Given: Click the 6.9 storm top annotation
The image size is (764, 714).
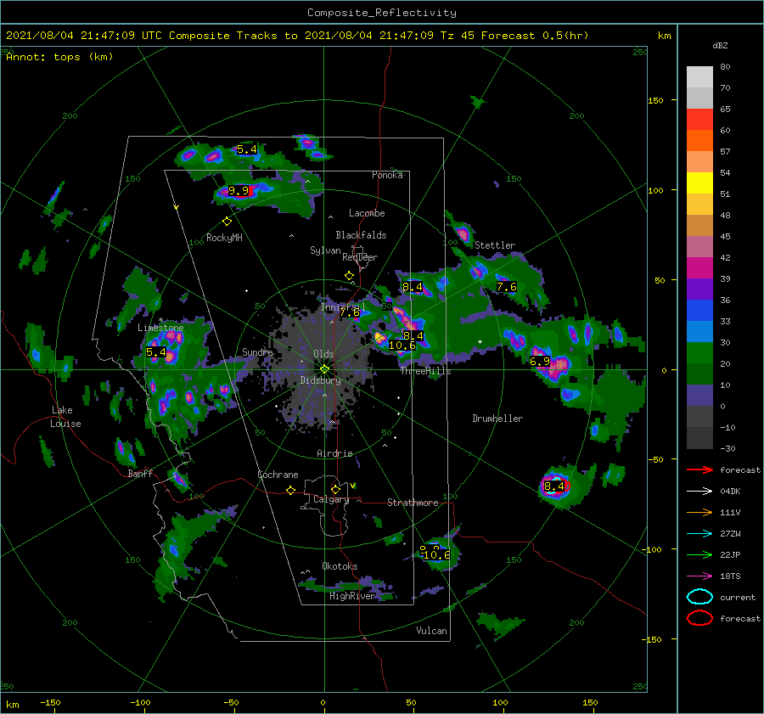Looking at the screenshot, I should [540, 361].
